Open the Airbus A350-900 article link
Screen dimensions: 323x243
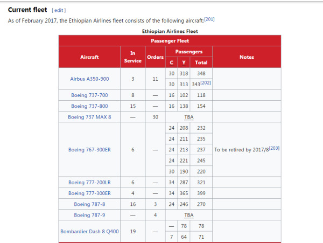tap(89, 79)
